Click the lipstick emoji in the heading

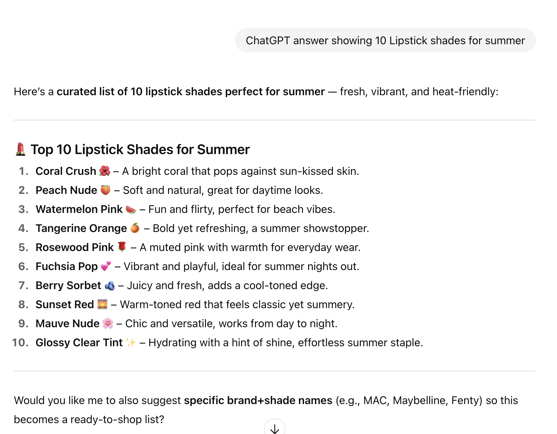(x=20, y=149)
